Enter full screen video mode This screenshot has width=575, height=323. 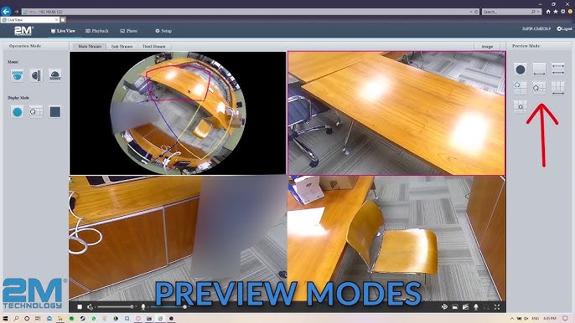pyautogui.click(x=497, y=307)
